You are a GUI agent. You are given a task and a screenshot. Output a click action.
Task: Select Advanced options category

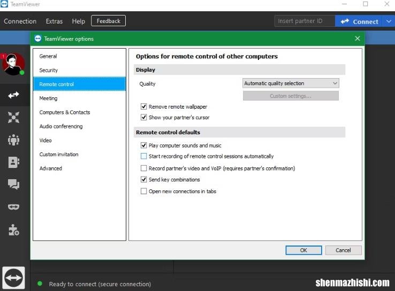(79, 168)
